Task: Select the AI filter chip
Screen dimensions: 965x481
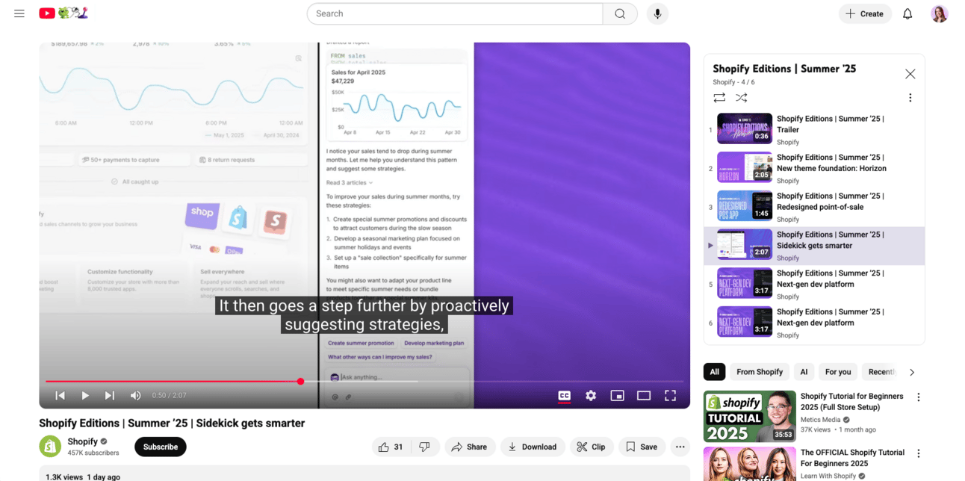Action: (804, 372)
